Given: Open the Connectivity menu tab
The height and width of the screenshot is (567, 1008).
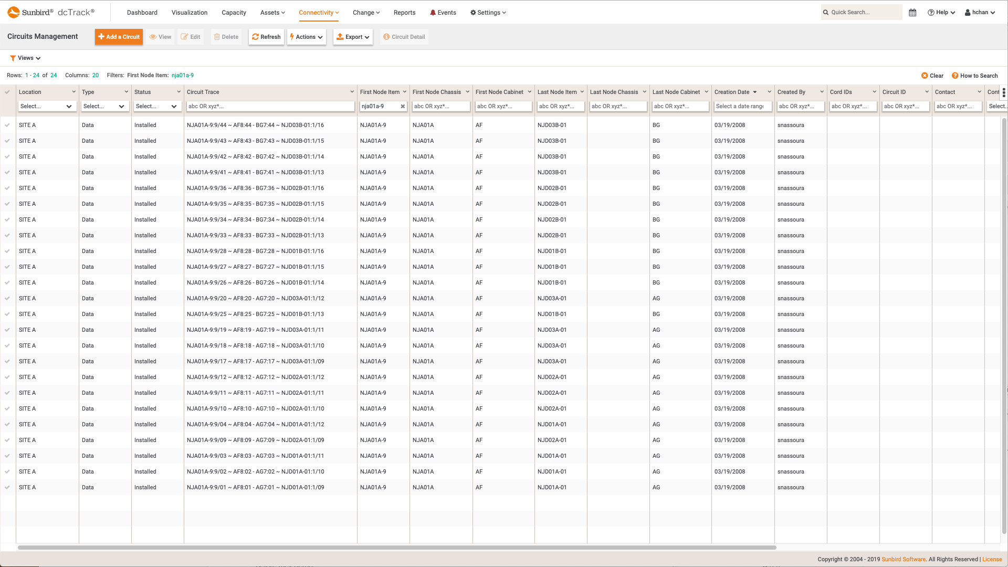Looking at the screenshot, I should (318, 13).
